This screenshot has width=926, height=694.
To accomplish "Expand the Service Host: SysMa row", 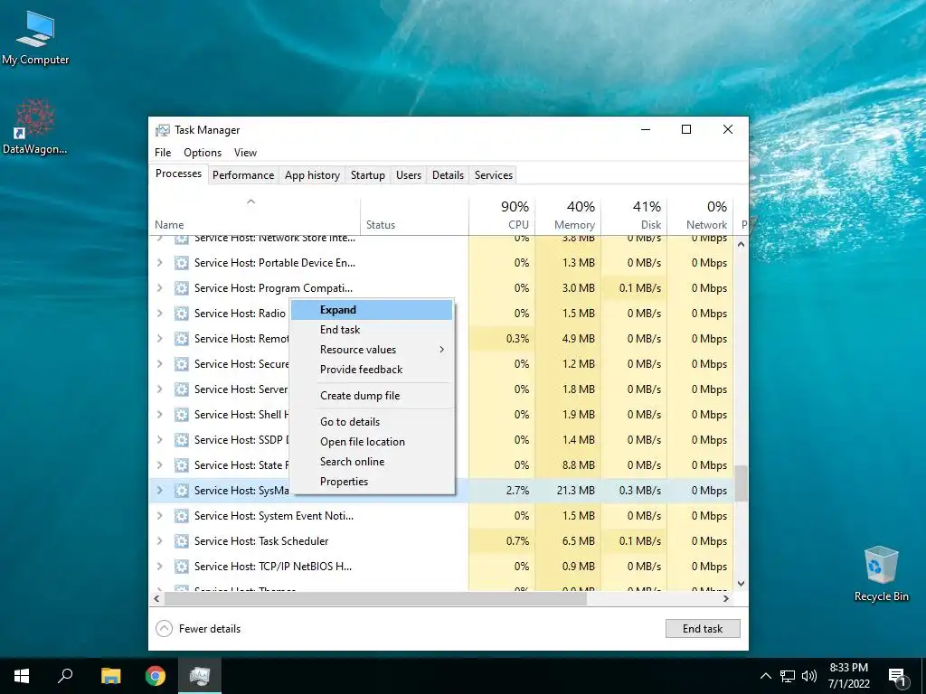I will click(159, 491).
